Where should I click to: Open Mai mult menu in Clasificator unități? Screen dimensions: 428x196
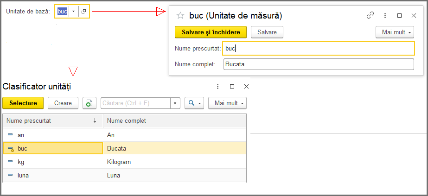tap(227, 103)
